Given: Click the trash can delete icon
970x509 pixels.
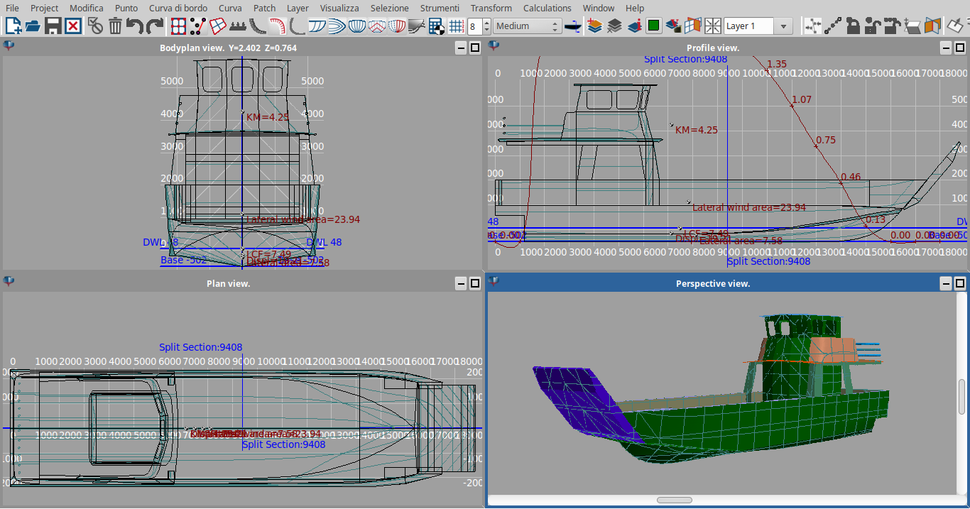Looking at the screenshot, I should coord(115,26).
